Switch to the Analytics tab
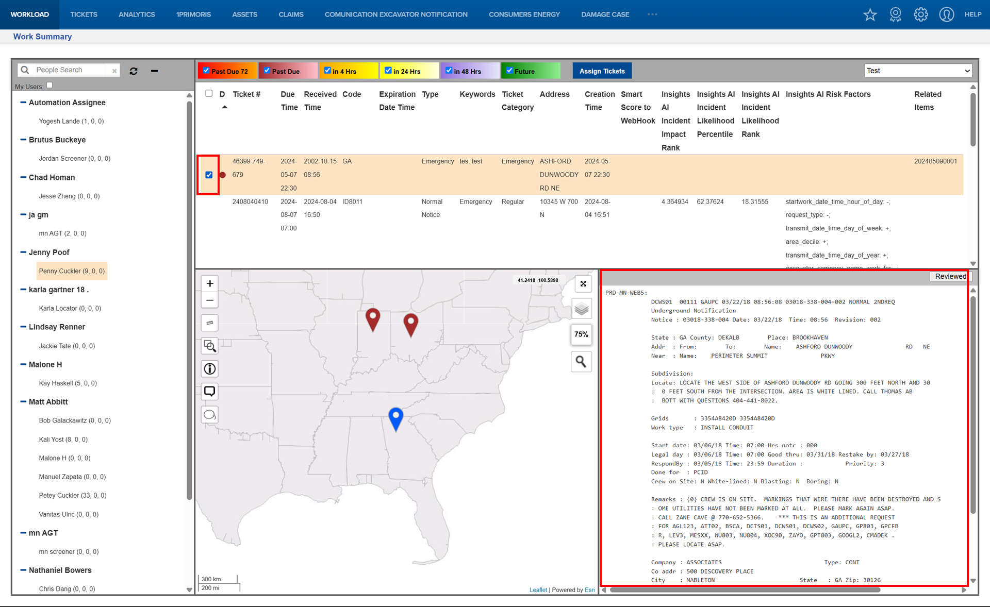This screenshot has height=607, width=990. click(x=137, y=14)
